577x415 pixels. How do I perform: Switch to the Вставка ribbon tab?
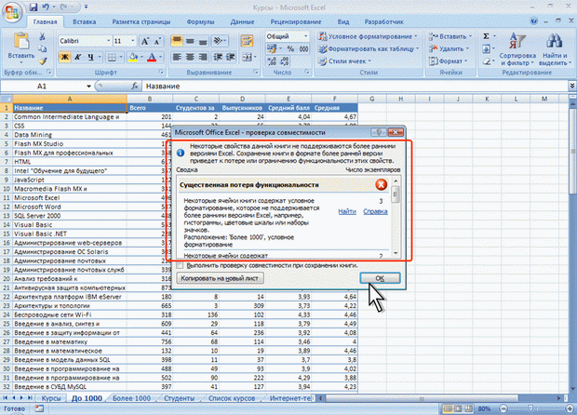(x=85, y=21)
